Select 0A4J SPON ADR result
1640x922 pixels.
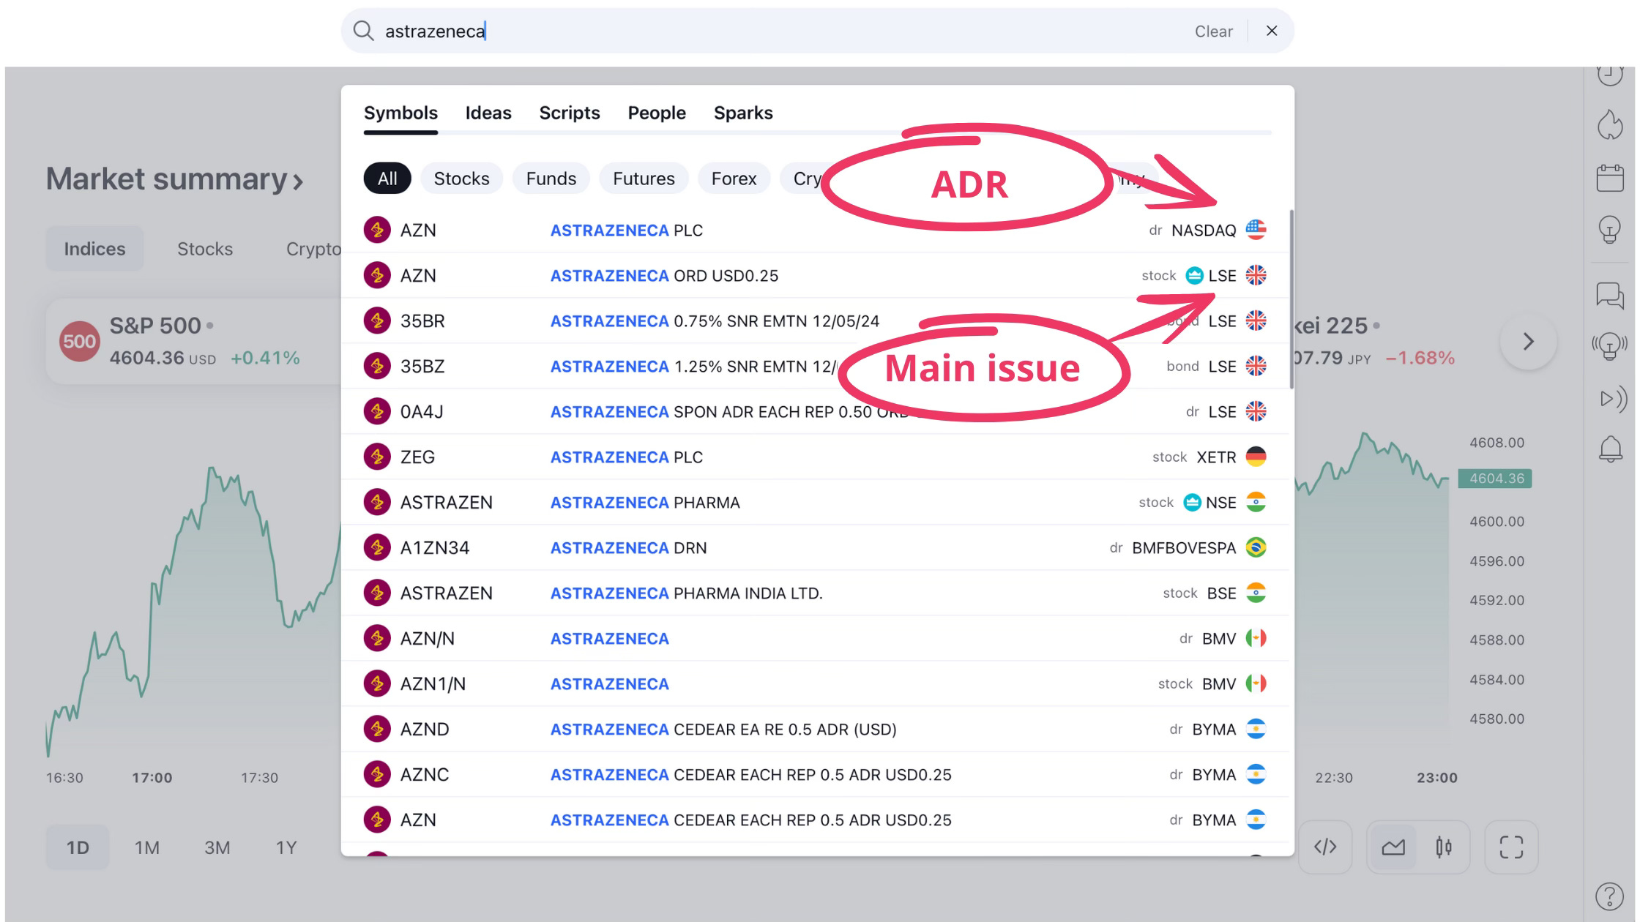[815, 411]
